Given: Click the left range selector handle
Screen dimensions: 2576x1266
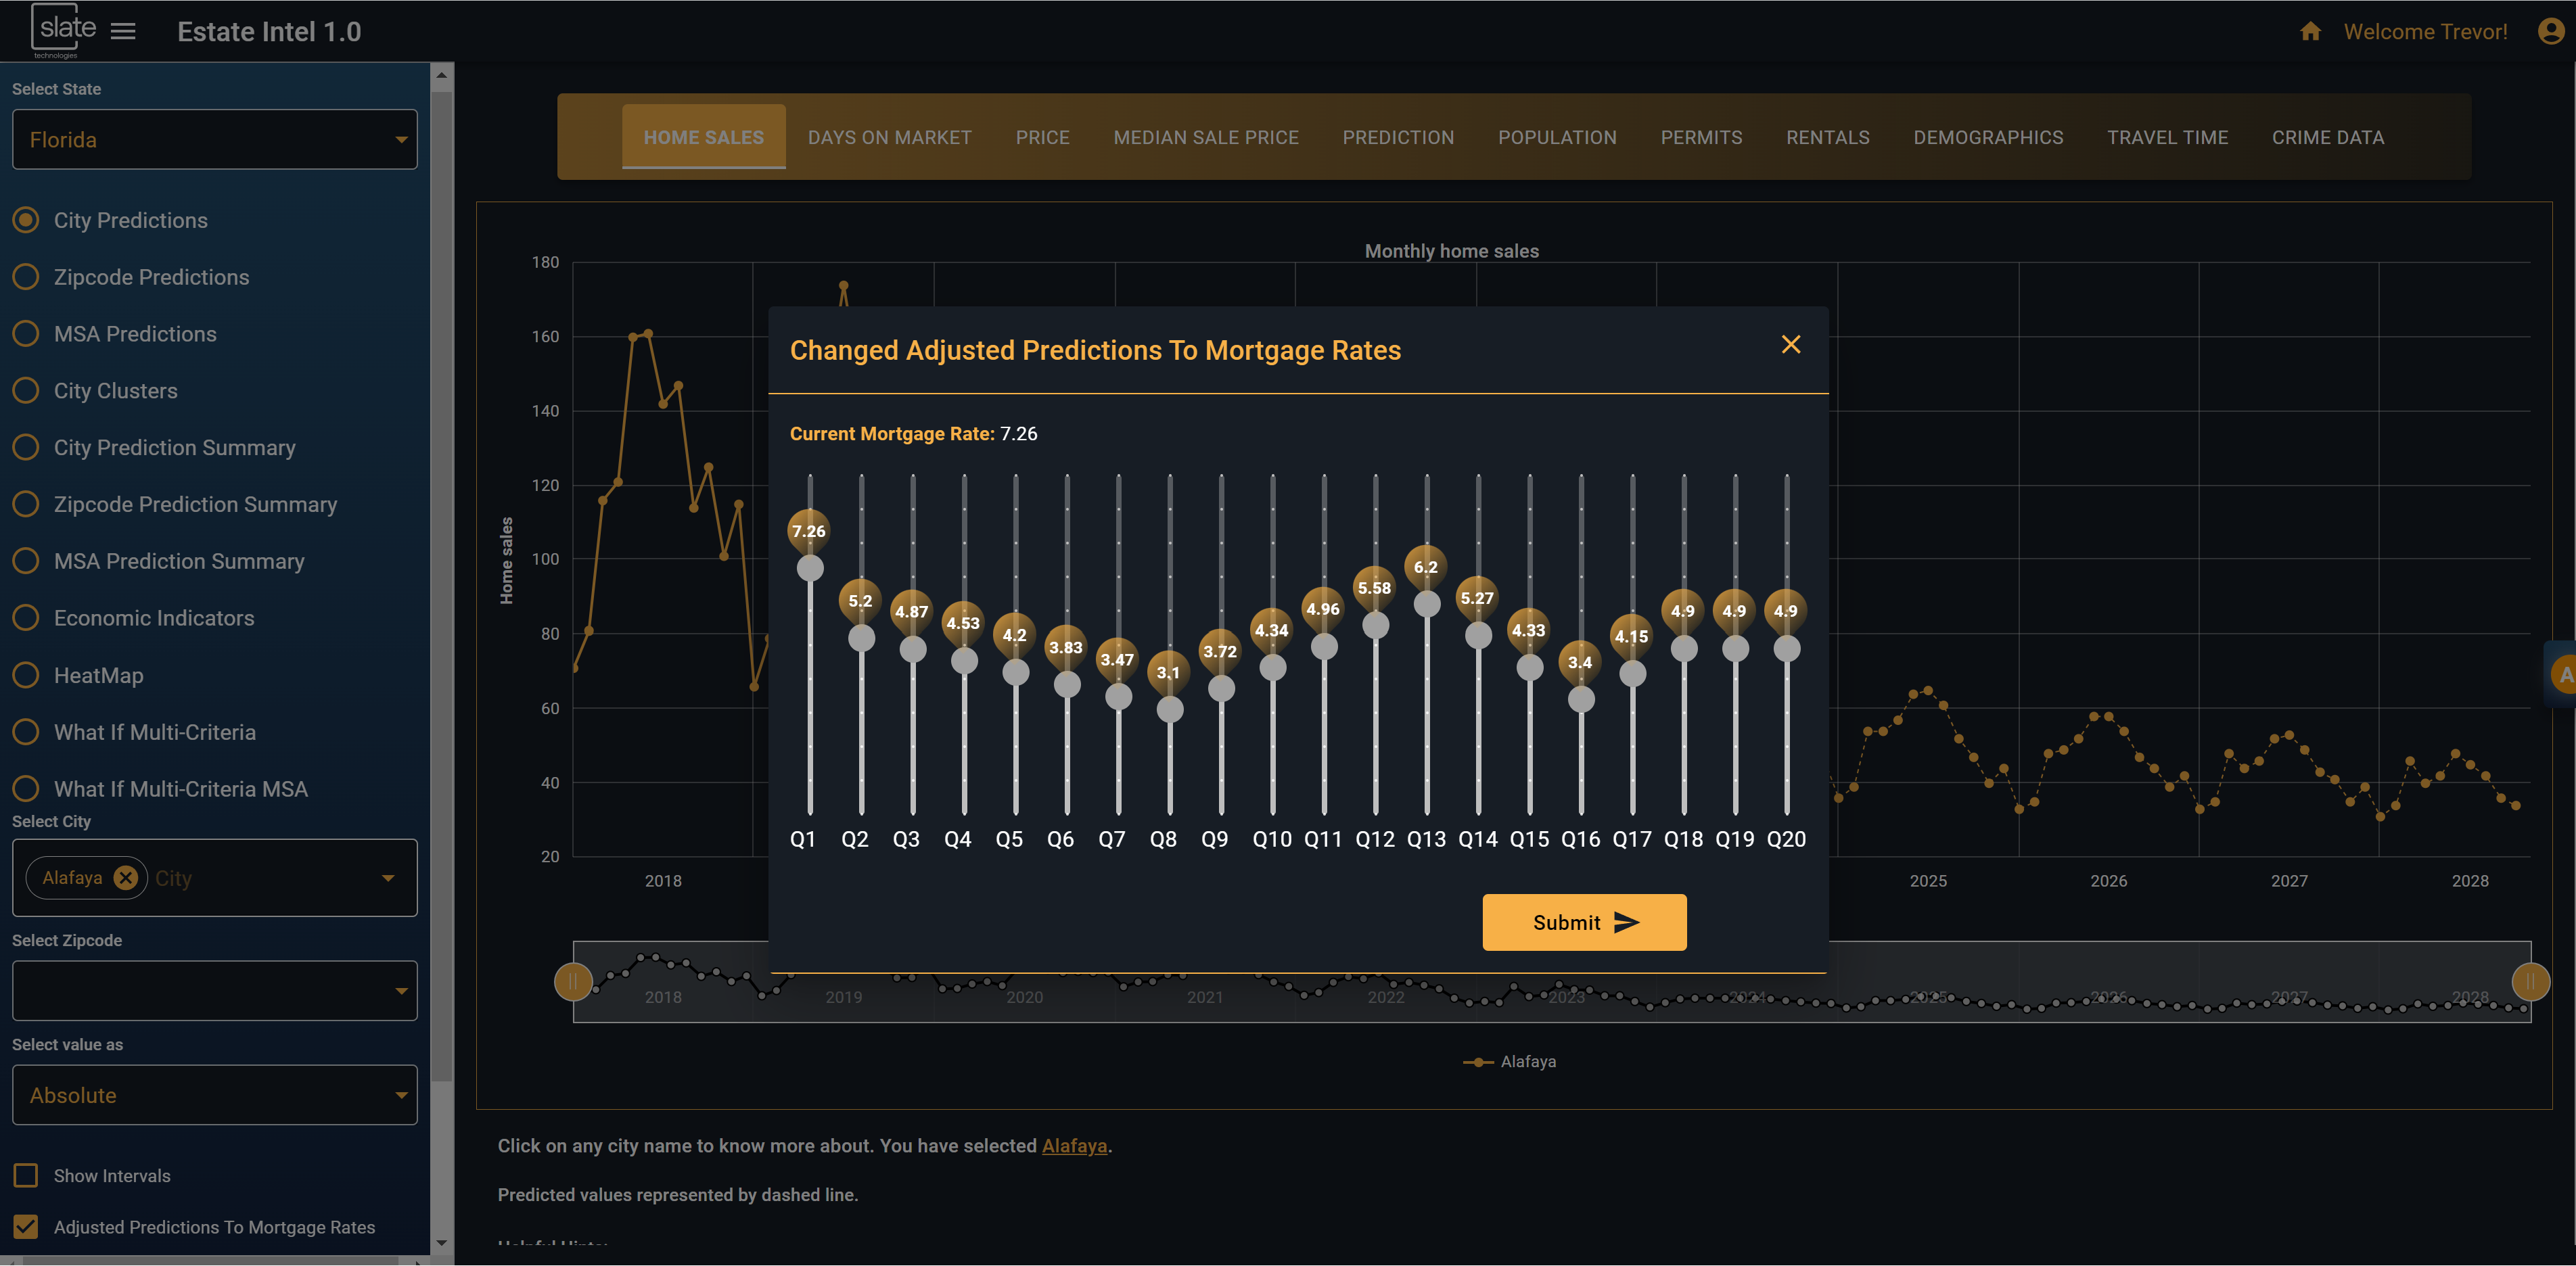Looking at the screenshot, I should [x=573, y=982].
